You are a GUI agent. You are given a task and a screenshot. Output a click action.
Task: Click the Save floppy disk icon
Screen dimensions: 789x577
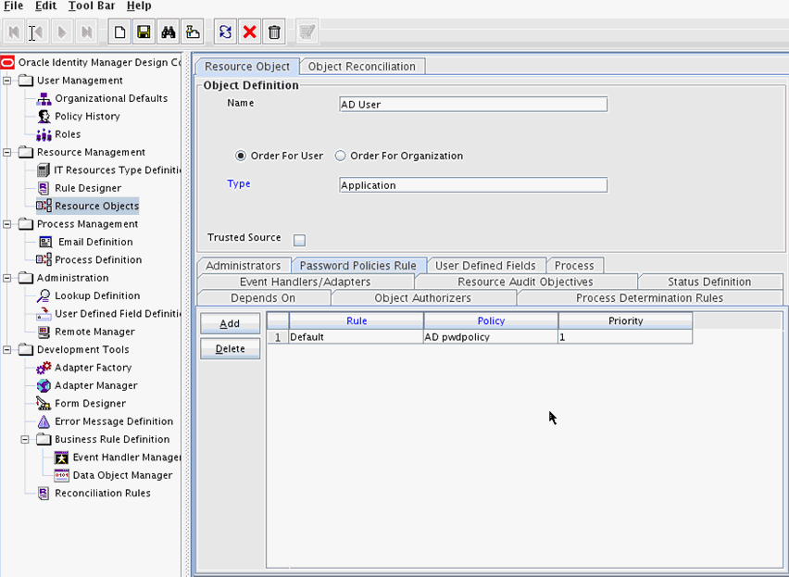click(144, 32)
